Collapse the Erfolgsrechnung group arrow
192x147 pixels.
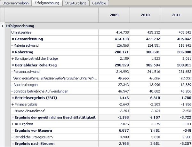coord(2,26)
